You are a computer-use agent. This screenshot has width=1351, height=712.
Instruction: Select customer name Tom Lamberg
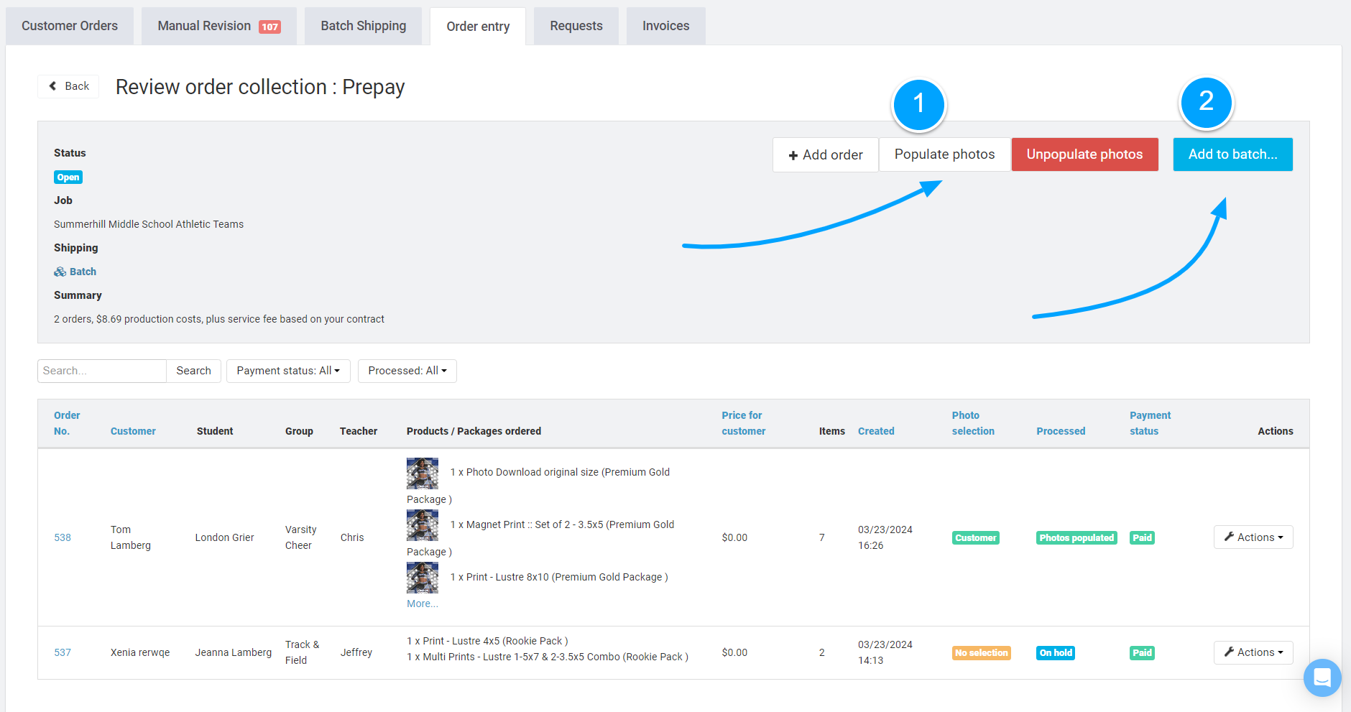click(x=130, y=537)
